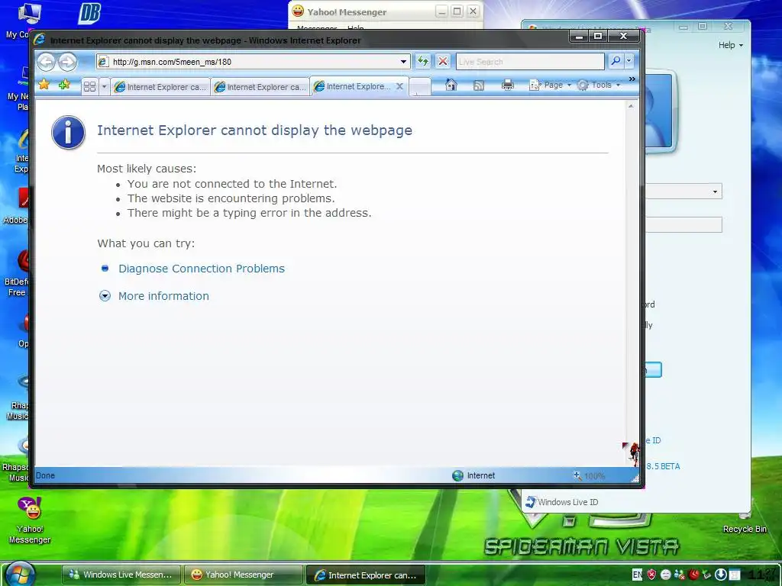Open the Yahoo! Messenger desktop shortcut
This screenshot has height=586, width=782.
(x=30, y=520)
